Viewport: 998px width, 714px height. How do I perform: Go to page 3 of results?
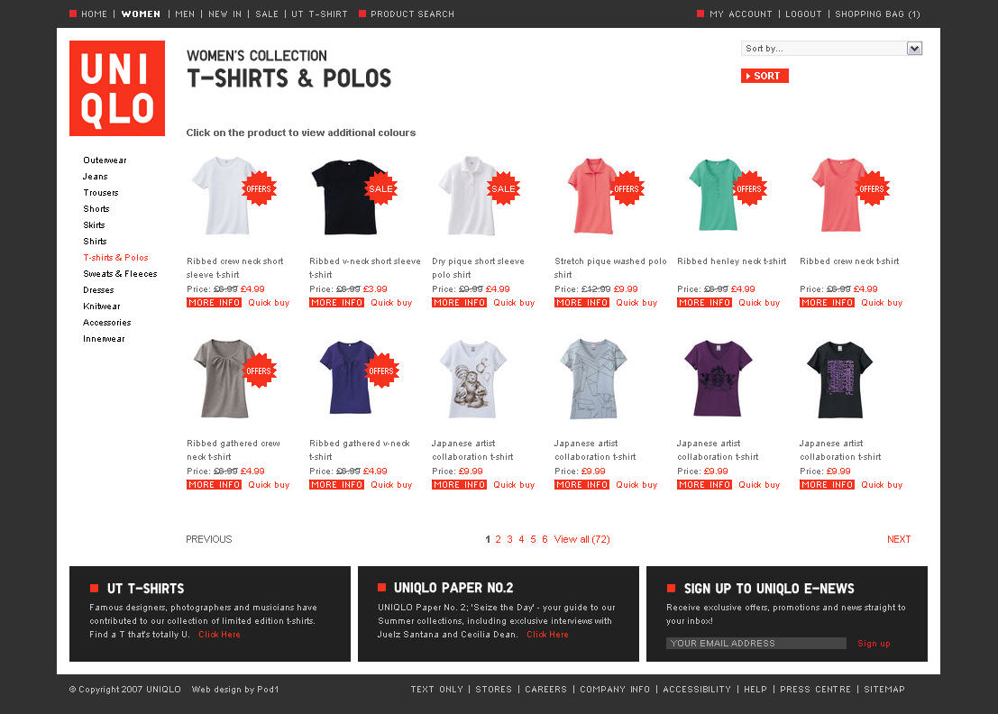[x=510, y=539]
